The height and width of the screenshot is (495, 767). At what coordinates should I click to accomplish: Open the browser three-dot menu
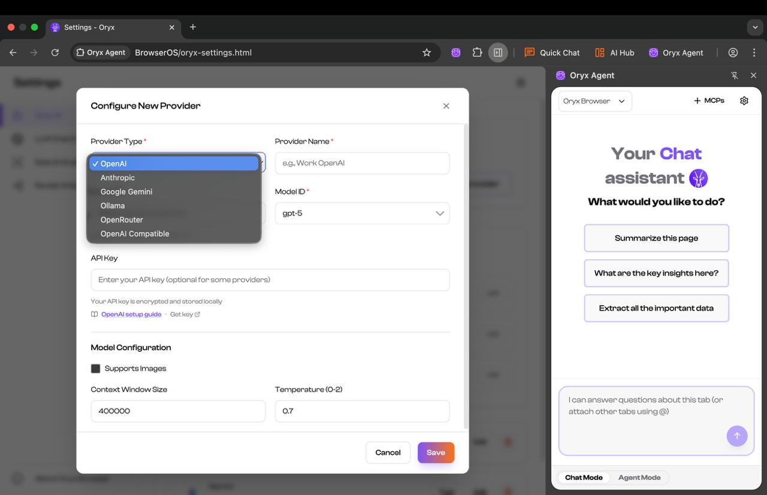point(754,53)
